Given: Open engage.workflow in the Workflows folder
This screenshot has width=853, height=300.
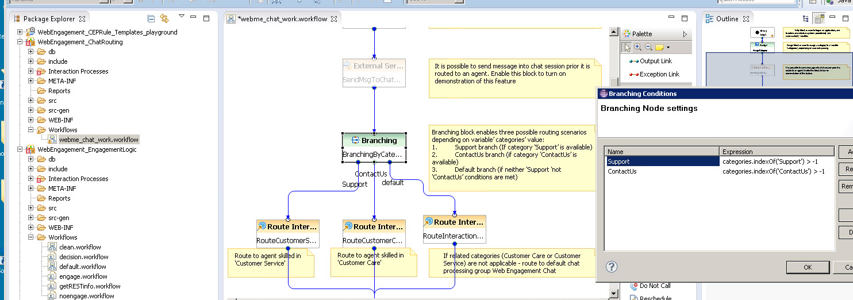Looking at the screenshot, I should coord(83,276).
